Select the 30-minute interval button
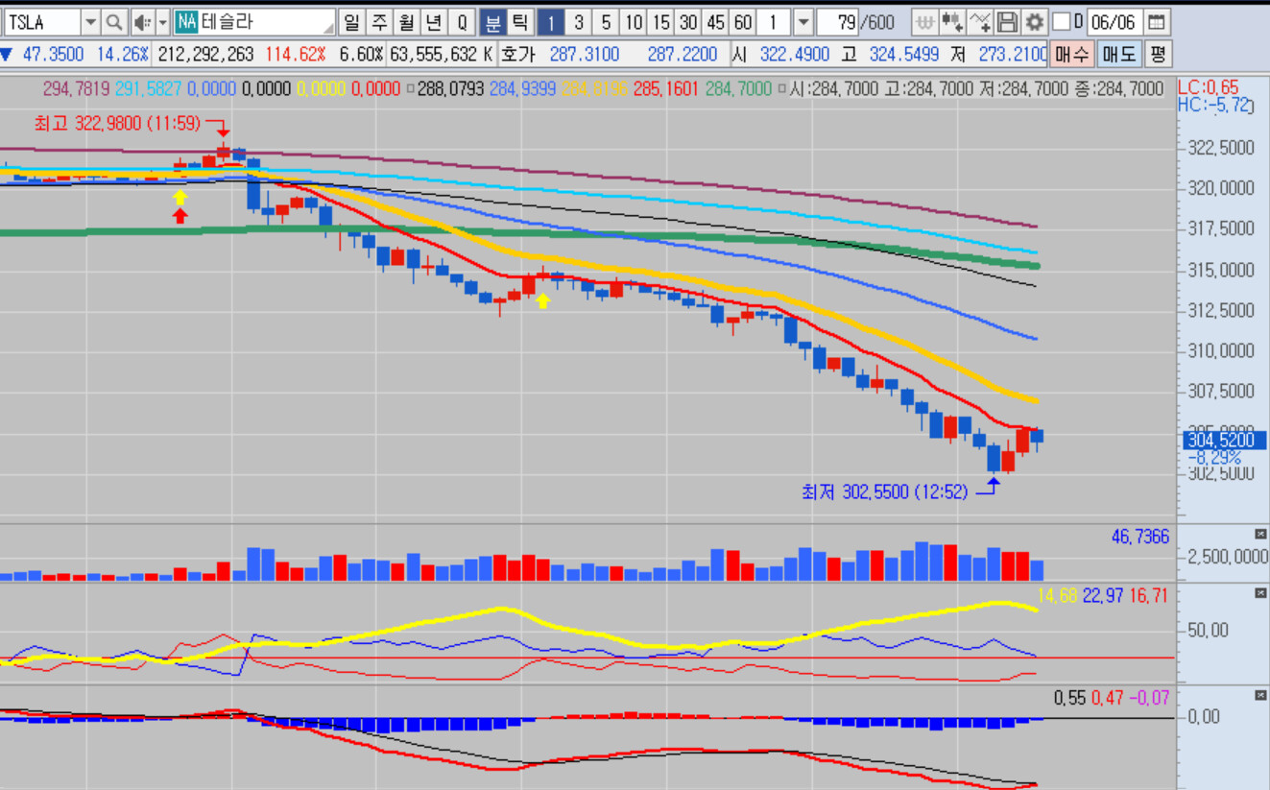Screen dimensions: 1270x790 pos(688,22)
